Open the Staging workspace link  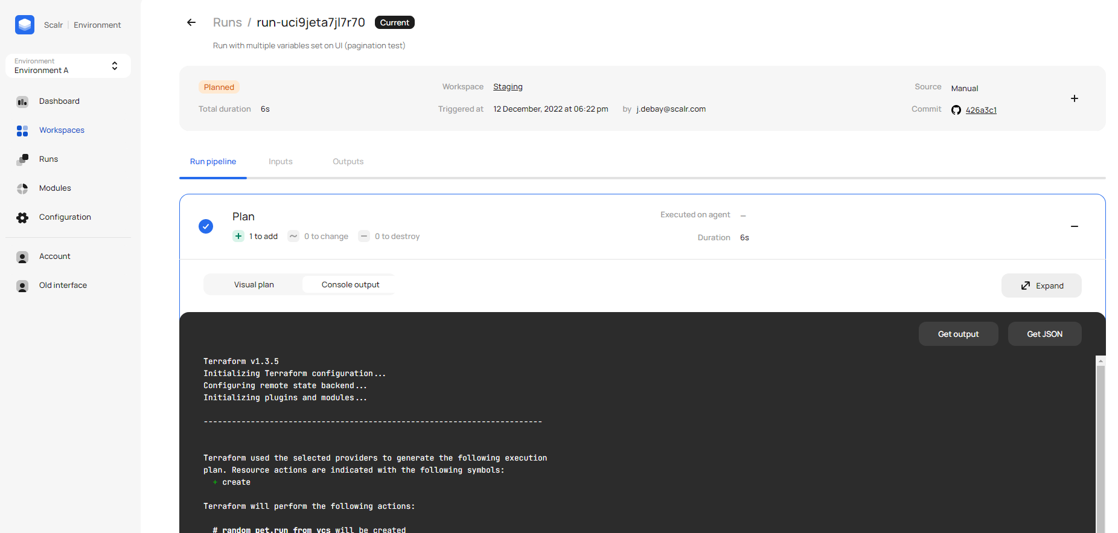coord(508,87)
